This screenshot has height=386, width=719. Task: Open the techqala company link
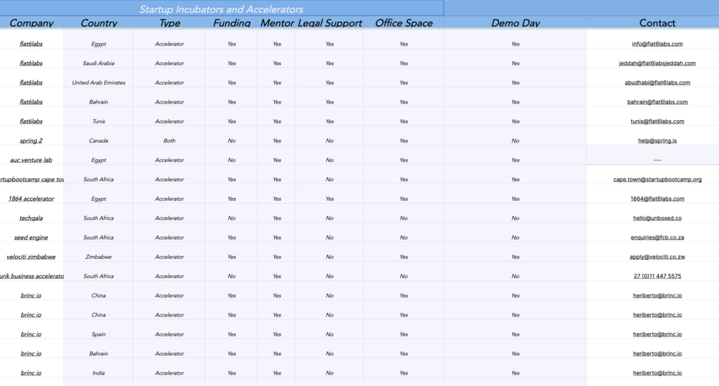(31, 218)
